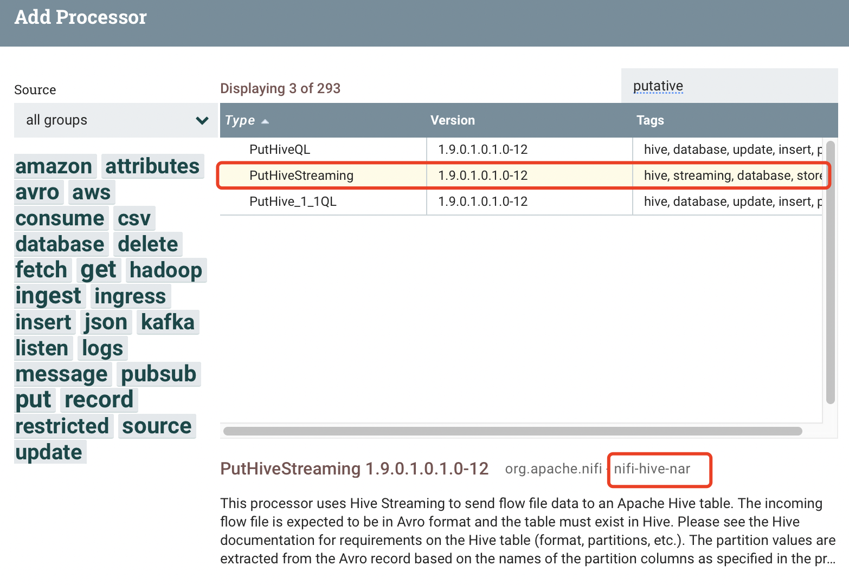
Task: Filter by the 'put' tag
Action: click(x=34, y=400)
